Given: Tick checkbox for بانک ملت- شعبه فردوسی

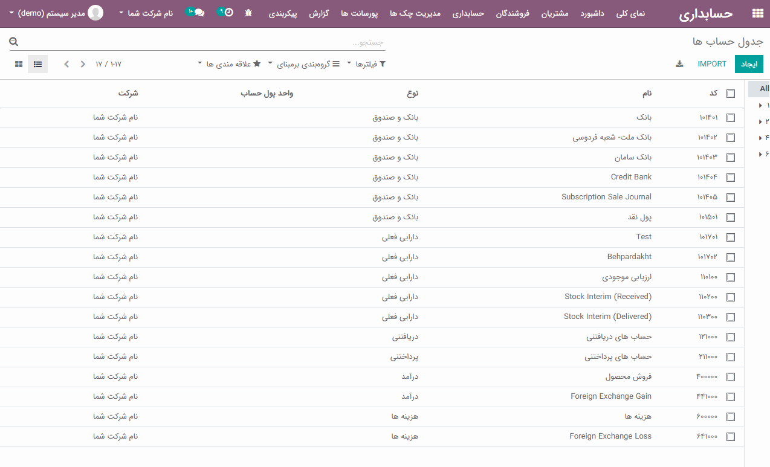Looking at the screenshot, I should 731,138.
